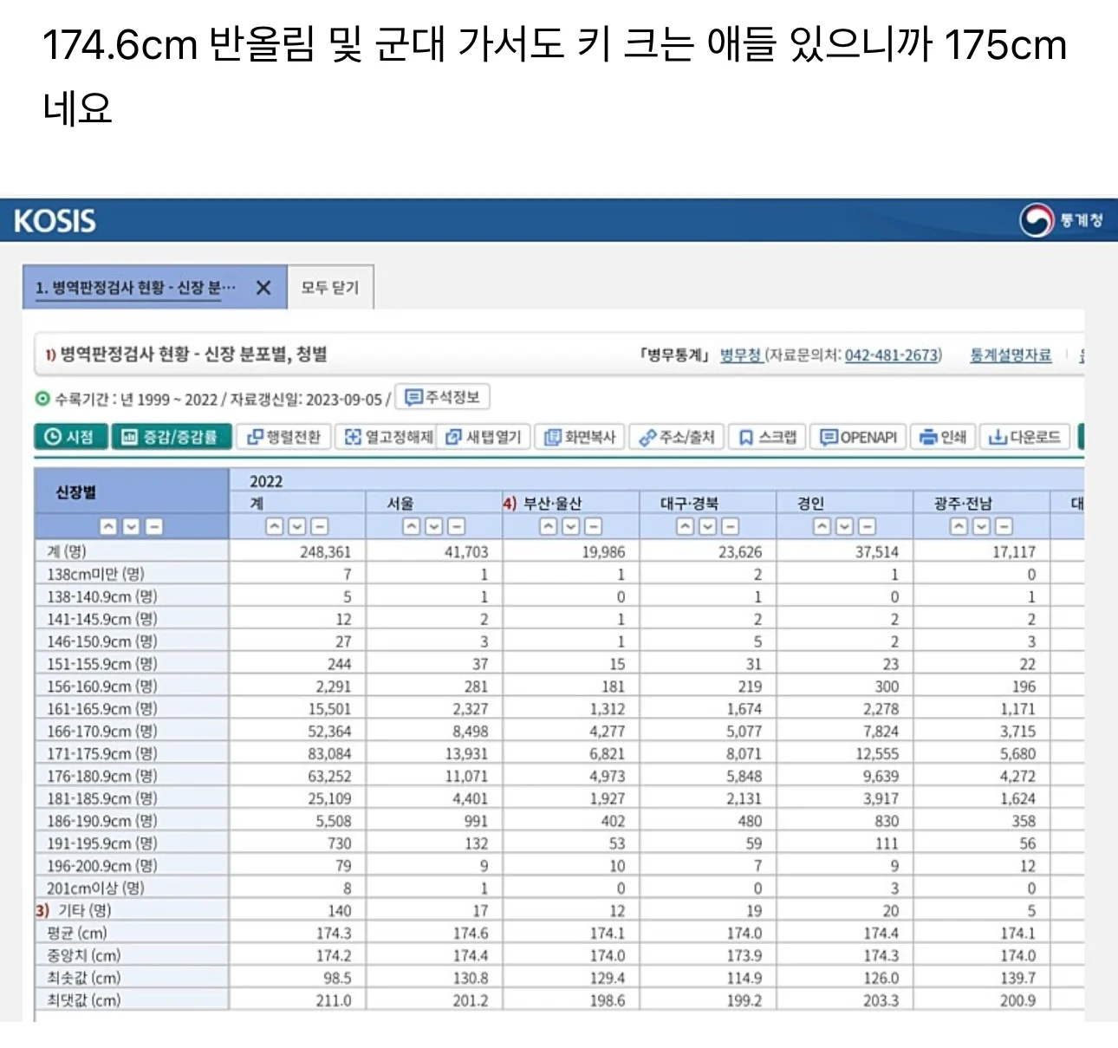Click 모두 닫기 to close all tabs
The width and height of the screenshot is (1118, 1048).
pyautogui.click(x=331, y=287)
